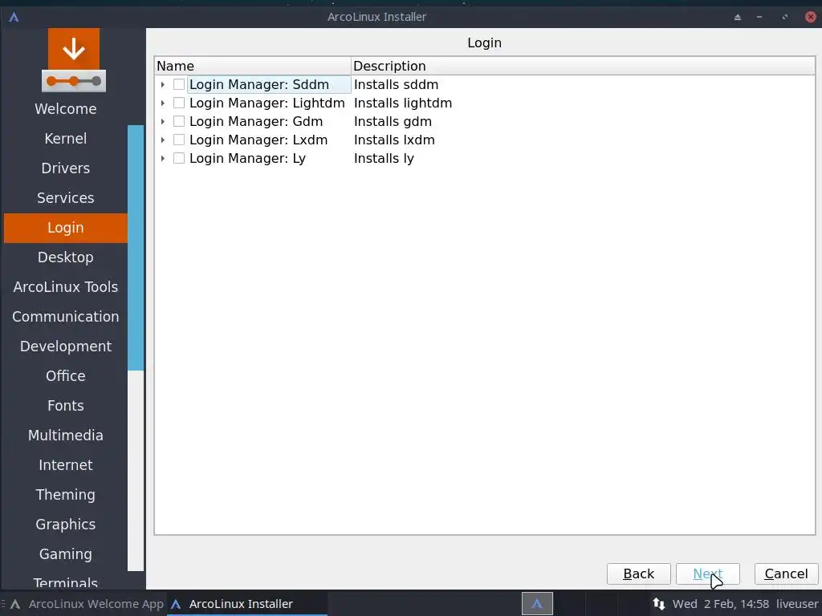Open the Kernel step in sidebar
This screenshot has height=616, width=822.
[x=66, y=138]
